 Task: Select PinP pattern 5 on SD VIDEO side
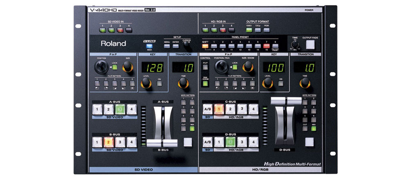click(x=132, y=83)
